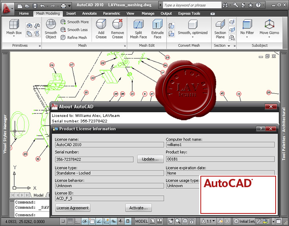Open the Visual Styles Manager side palette
This screenshot has width=289, height=226.
[5, 134]
